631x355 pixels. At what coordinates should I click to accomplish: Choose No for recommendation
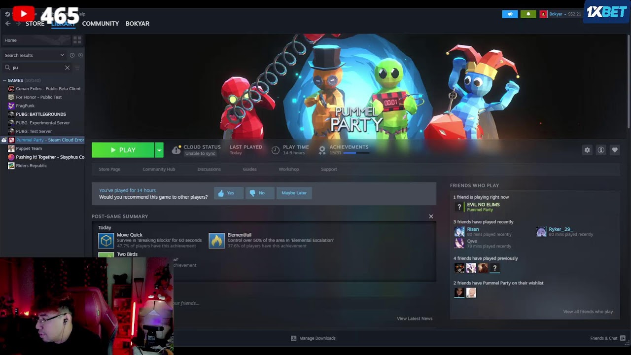[260, 193]
